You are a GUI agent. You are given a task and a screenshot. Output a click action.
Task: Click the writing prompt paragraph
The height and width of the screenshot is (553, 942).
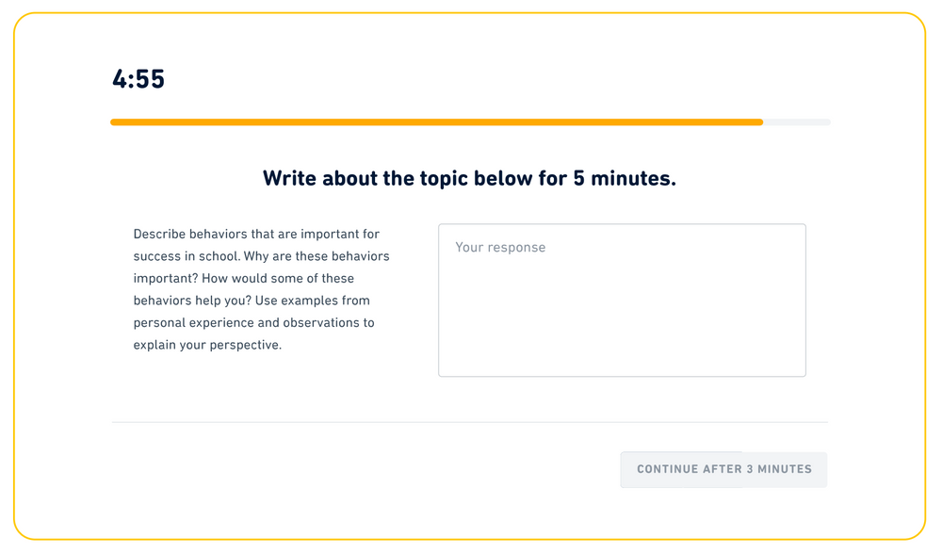point(261,289)
